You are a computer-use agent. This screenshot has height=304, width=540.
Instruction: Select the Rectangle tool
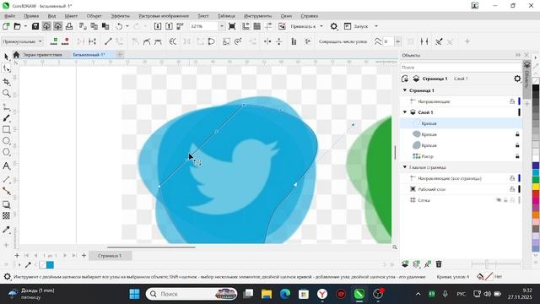point(6,129)
